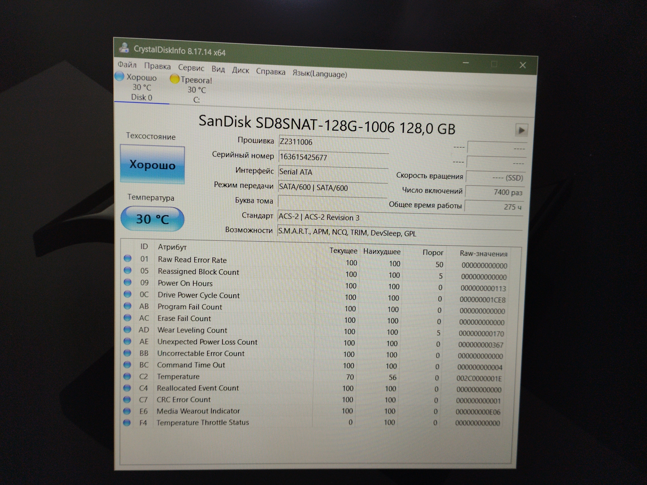Viewport: 647px width, 485px height.
Task: Open the Диск menu
Action: click(240, 70)
